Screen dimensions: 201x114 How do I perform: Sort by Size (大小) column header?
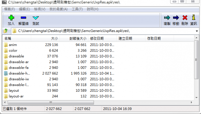pyautogui.click(x=45, y=38)
